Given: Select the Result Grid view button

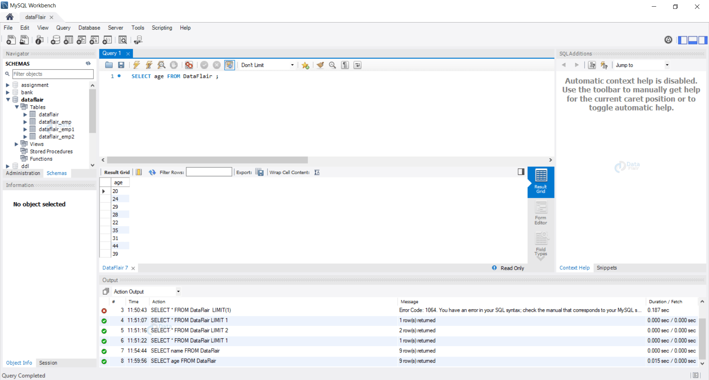Looking at the screenshot, I should point(541,182).
